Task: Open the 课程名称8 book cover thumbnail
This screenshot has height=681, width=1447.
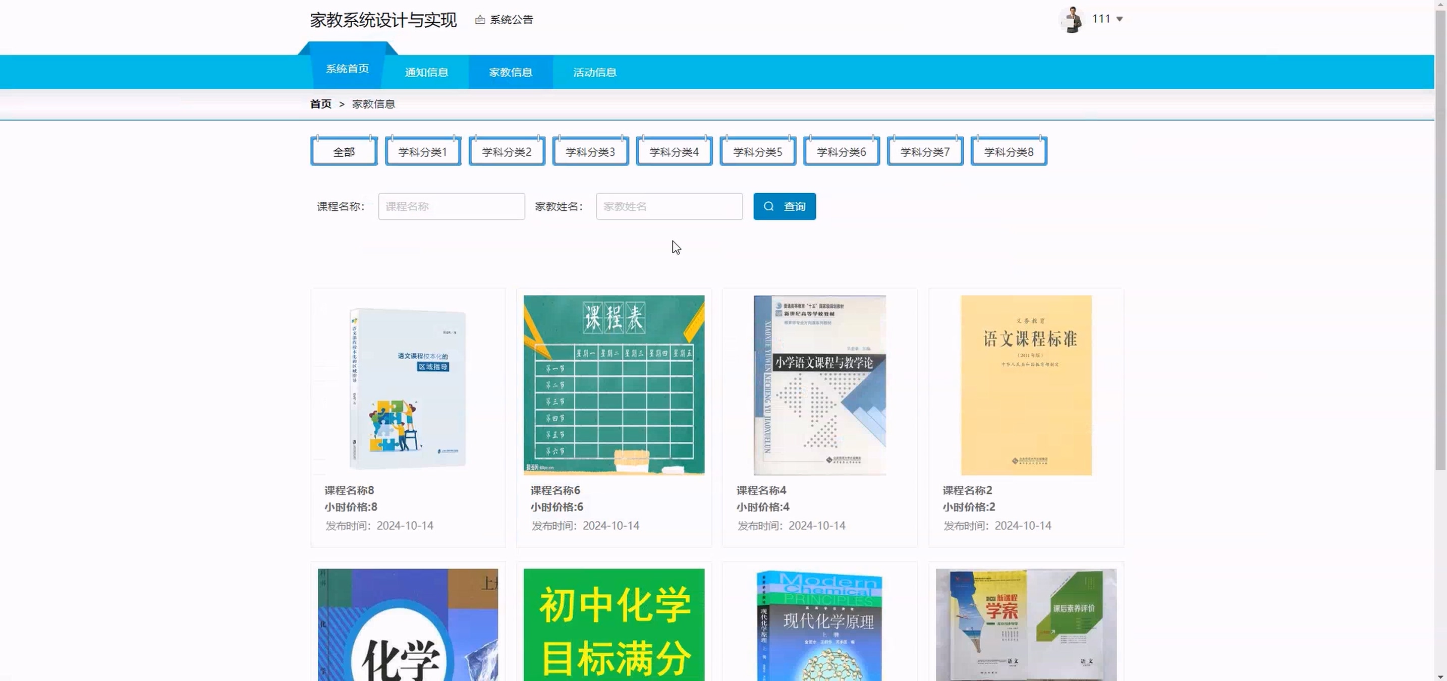Action: tap(408, 386)
